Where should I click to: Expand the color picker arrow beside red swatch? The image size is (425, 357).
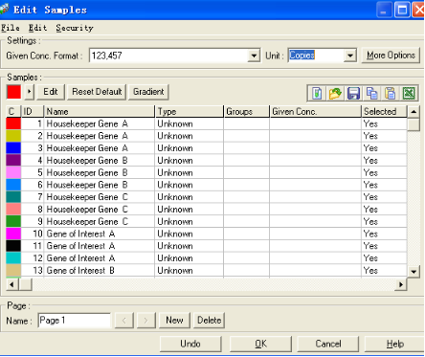29,92
